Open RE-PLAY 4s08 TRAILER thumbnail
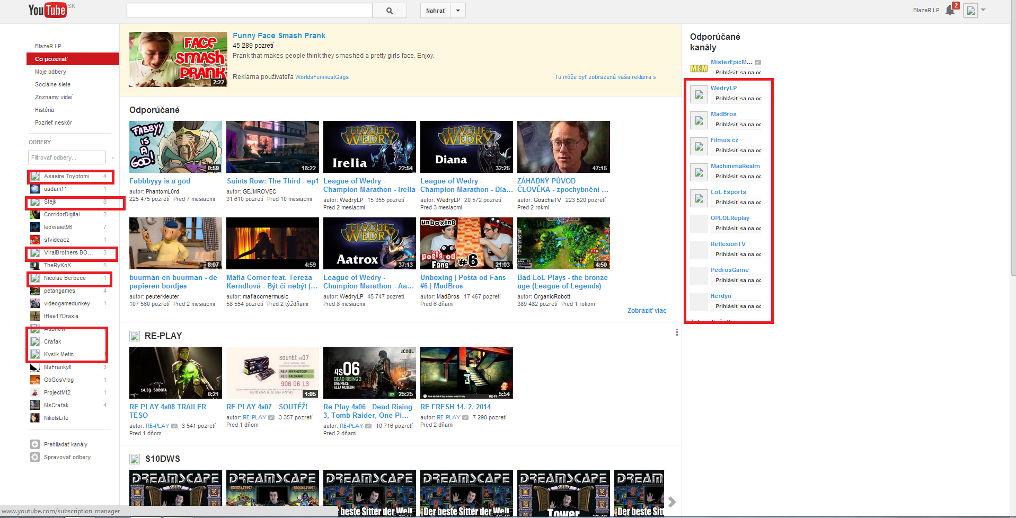 tap(175, 373)
